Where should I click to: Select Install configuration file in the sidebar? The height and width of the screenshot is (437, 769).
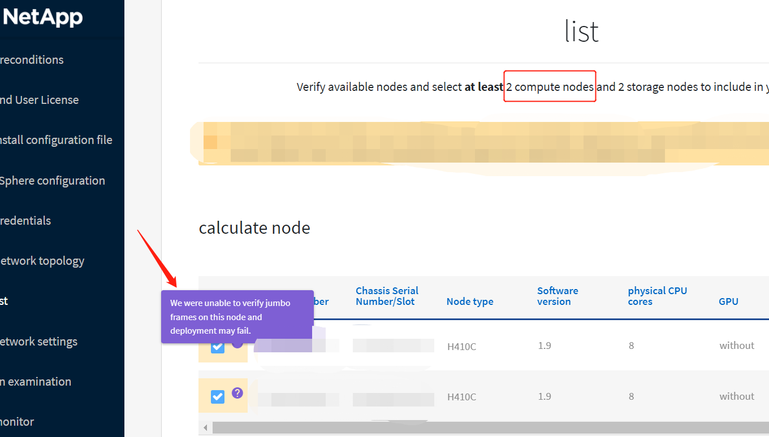pyautogui.click(x=56, y=140)
